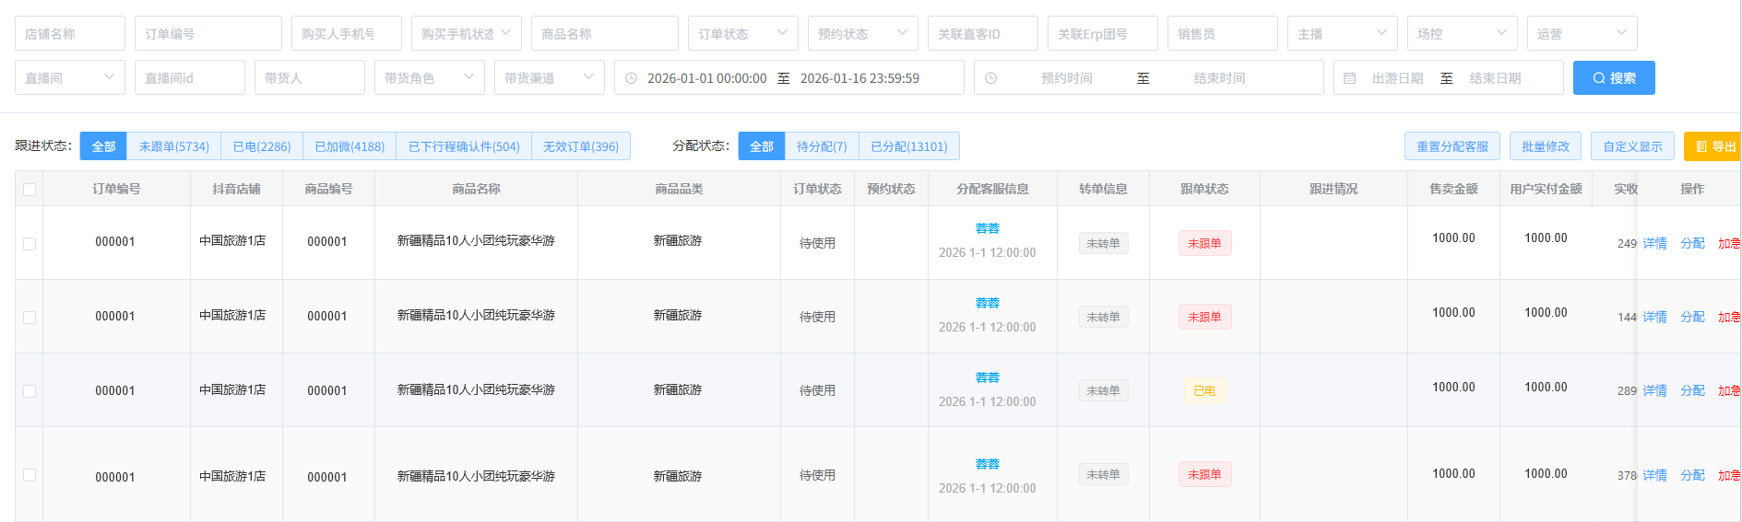This screenshot has width=1742, height=522.
Task: Click the 出游日期 start field
Action: [1397, 78]
